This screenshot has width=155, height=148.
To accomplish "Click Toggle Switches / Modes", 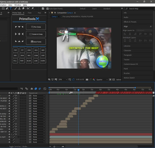I will [18, 146].
